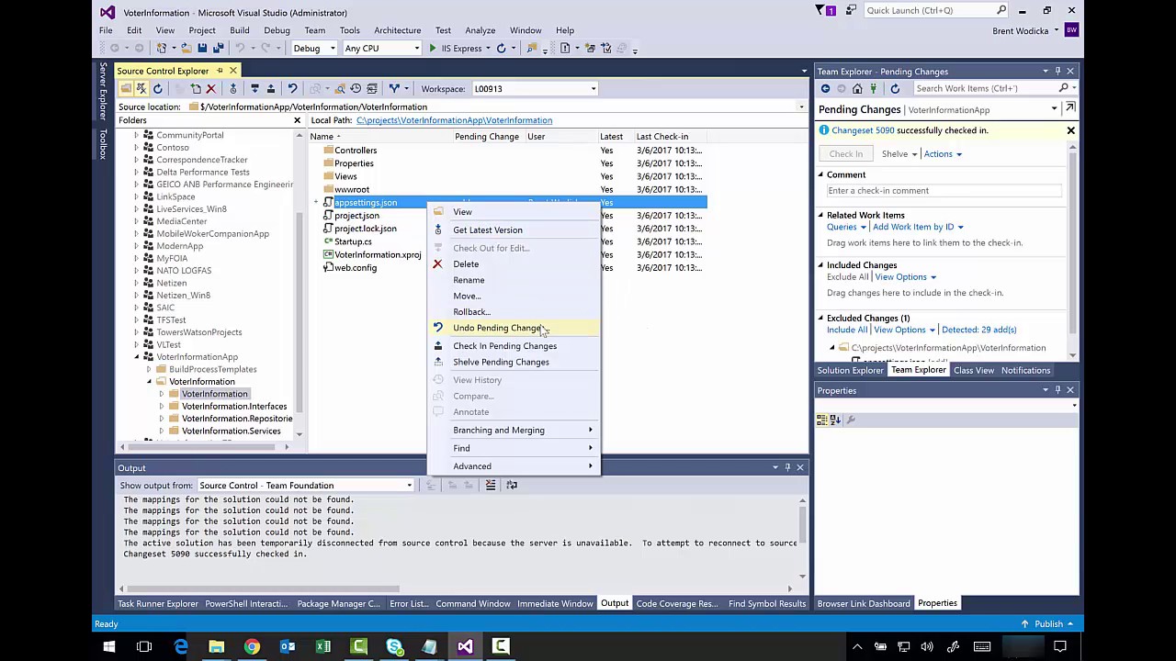Click the Save icon in main toolbar

tap(202, 48)
